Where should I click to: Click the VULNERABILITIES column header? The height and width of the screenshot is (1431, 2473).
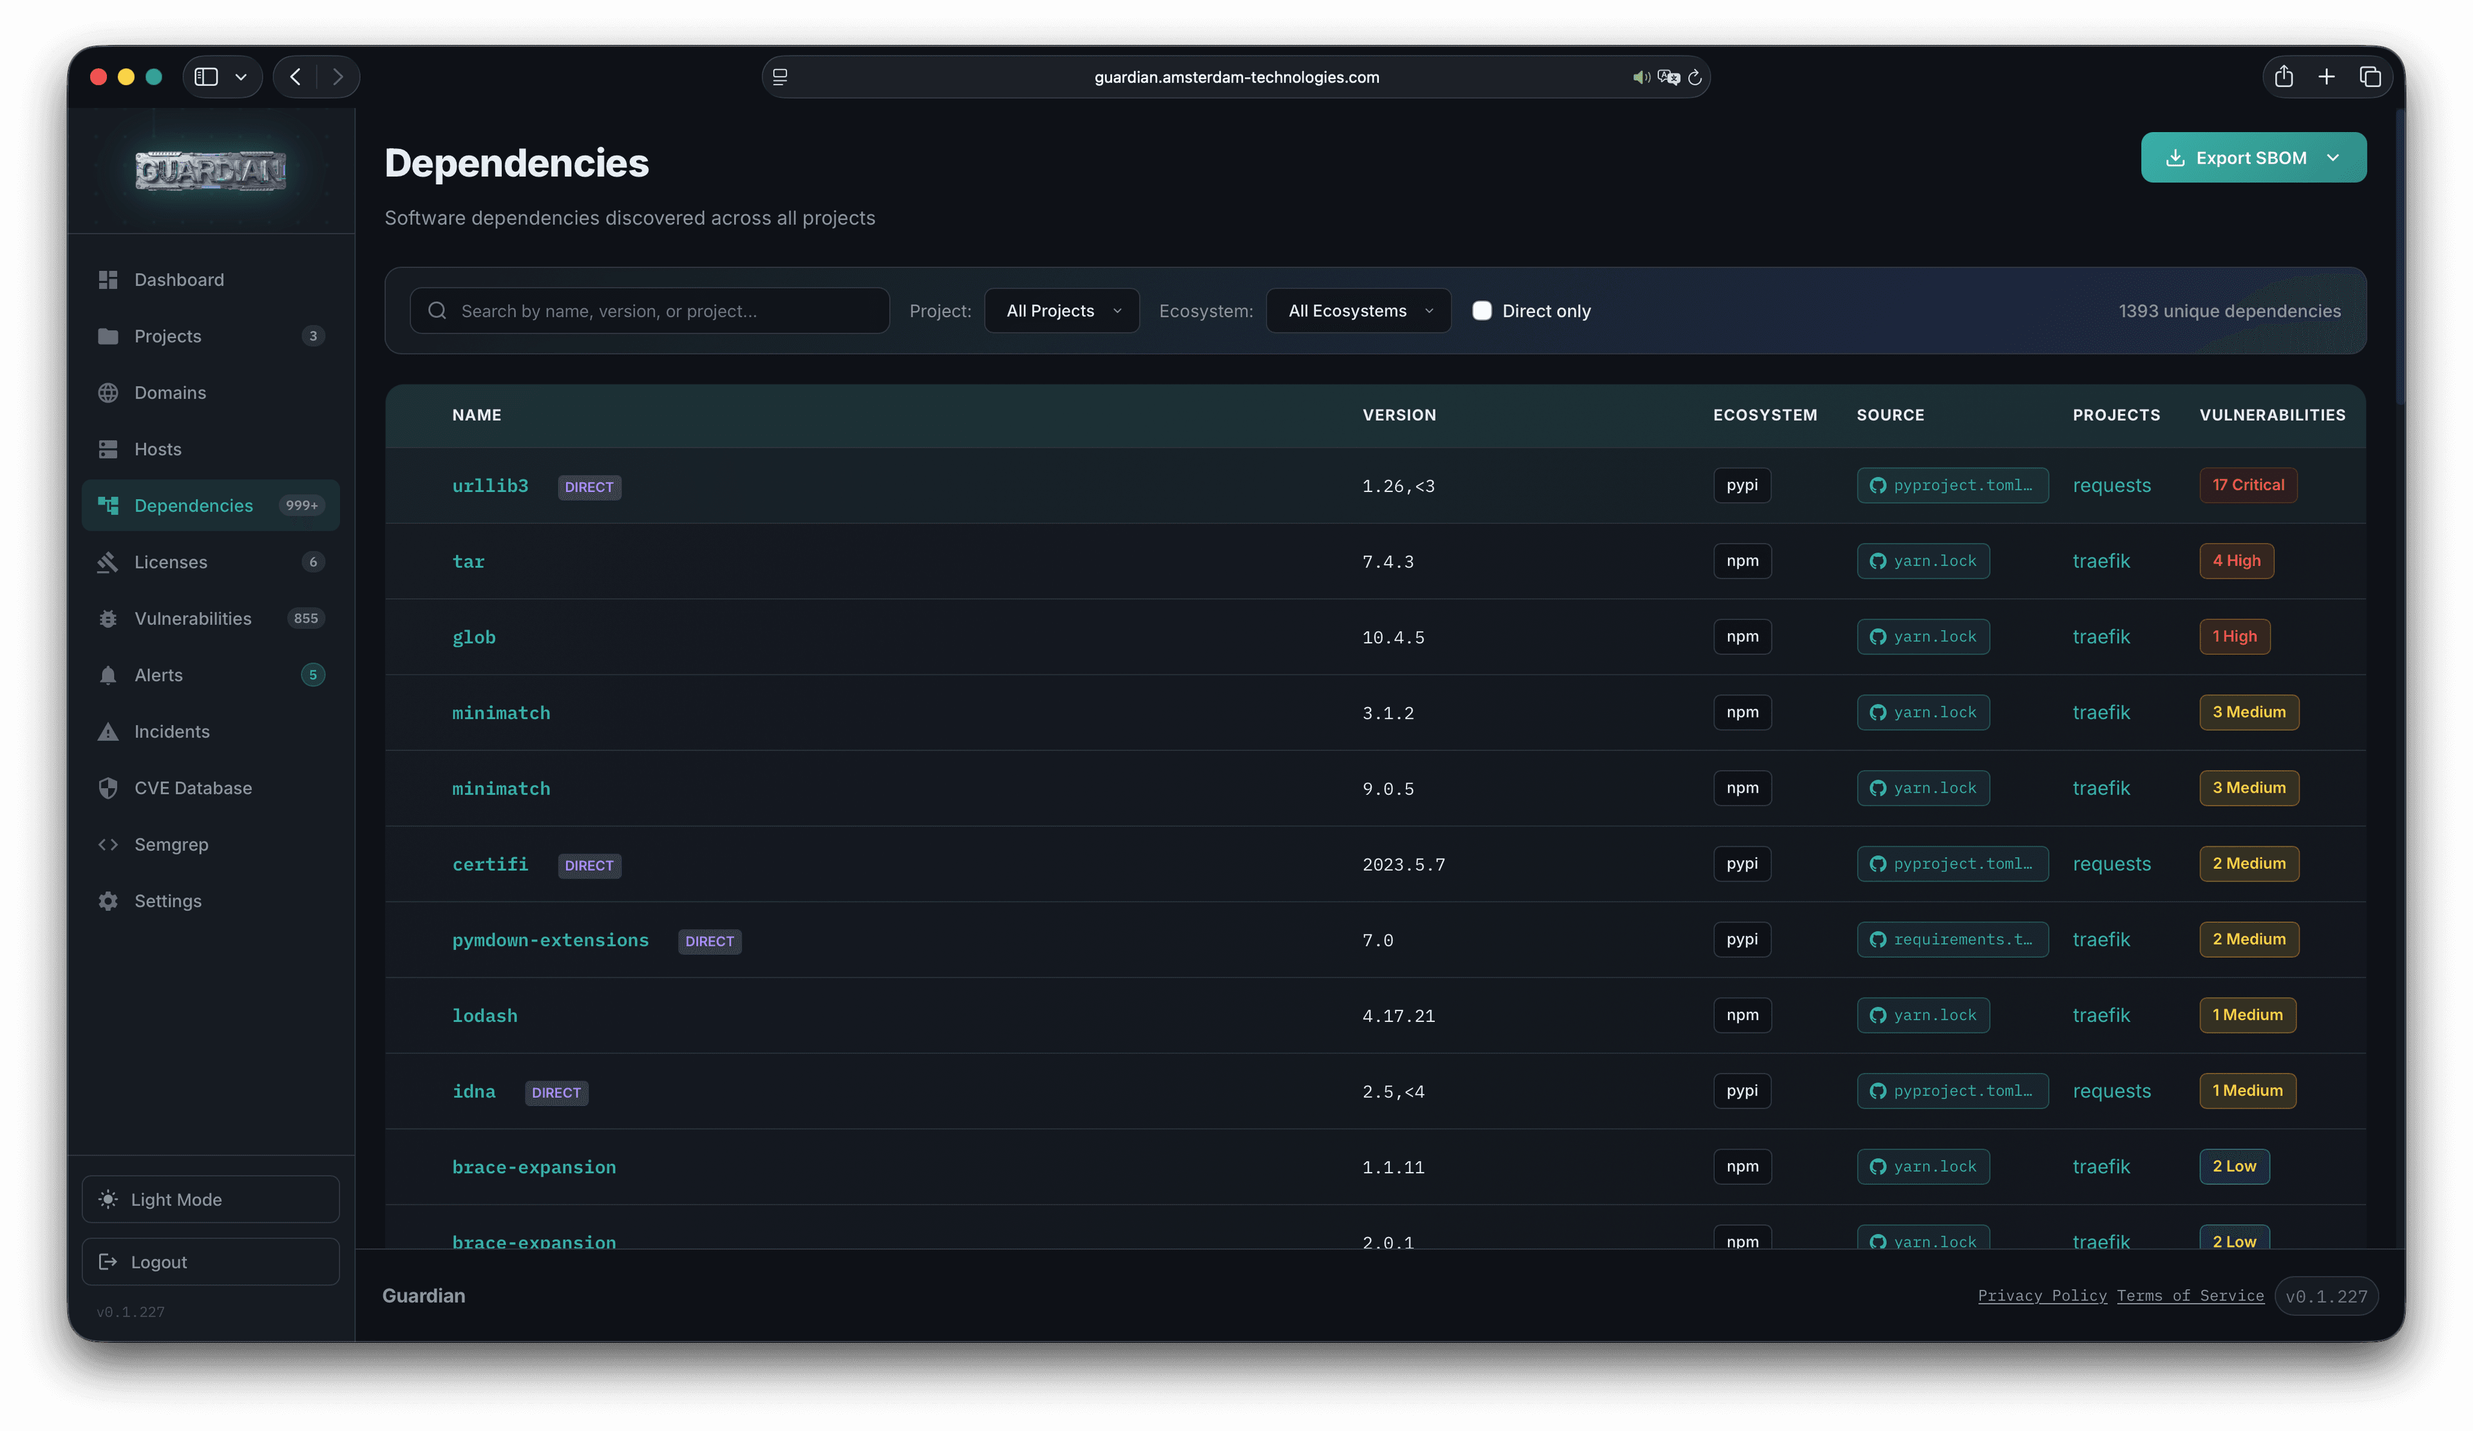2272,415
